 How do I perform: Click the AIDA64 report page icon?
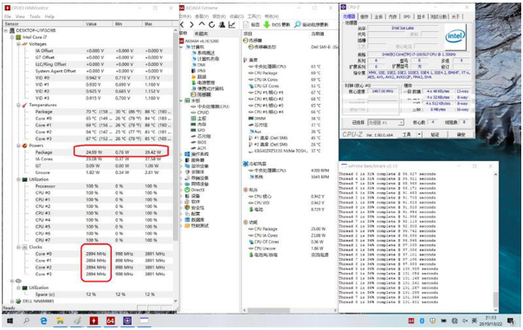click(x=246, y=25)
